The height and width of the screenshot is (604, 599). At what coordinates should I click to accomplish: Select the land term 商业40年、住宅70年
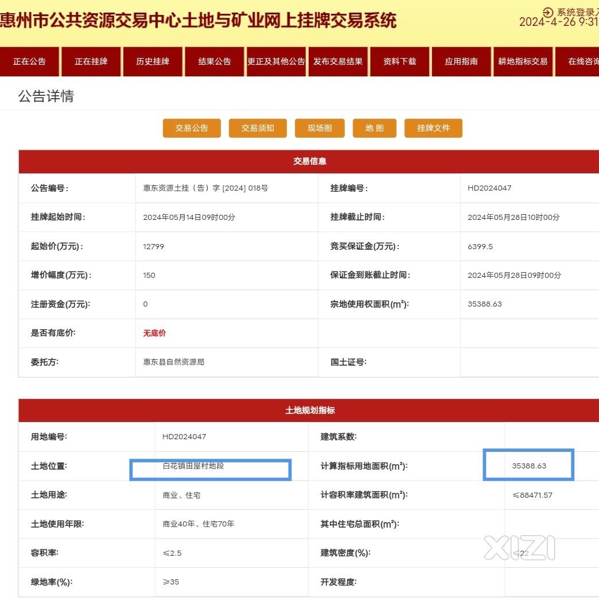click(199, 524)
